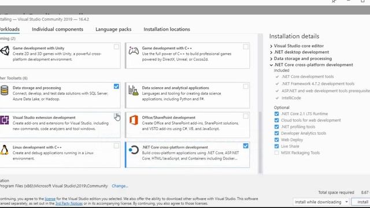Click ASP.NET and web development tools prerequisites
This screenshot has height=208, width=370.
coord(325,91)
